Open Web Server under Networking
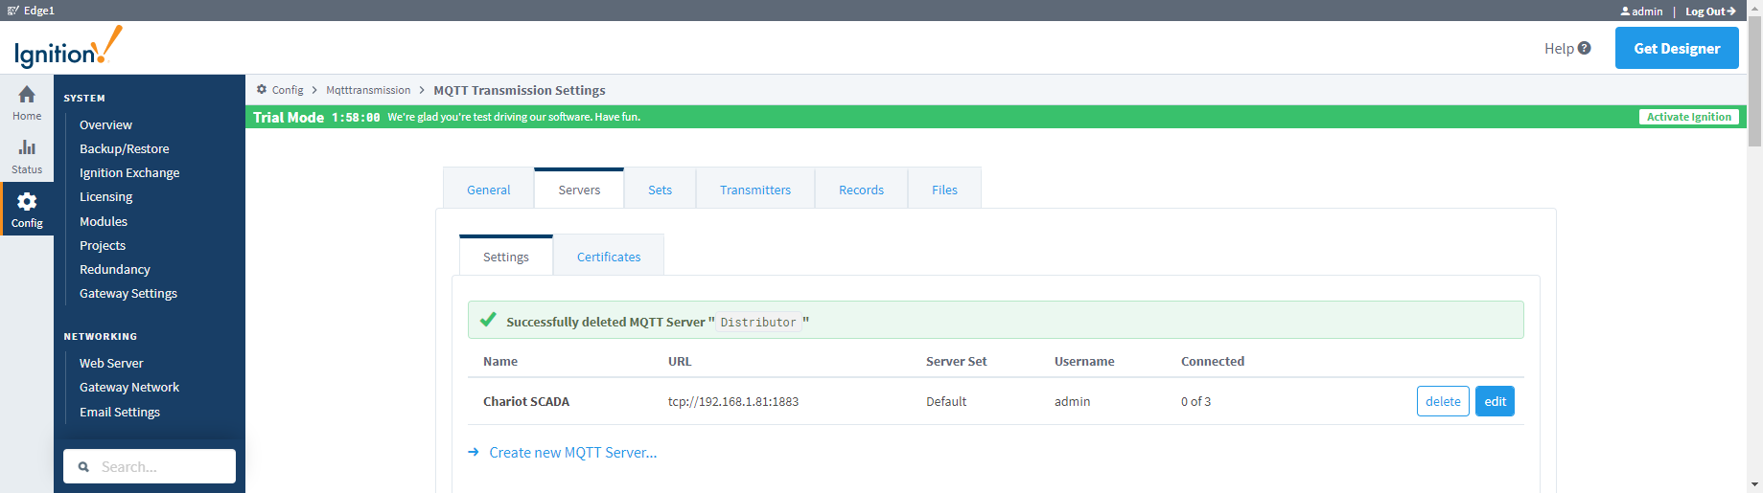1763x493 pixels. point(111,363)
